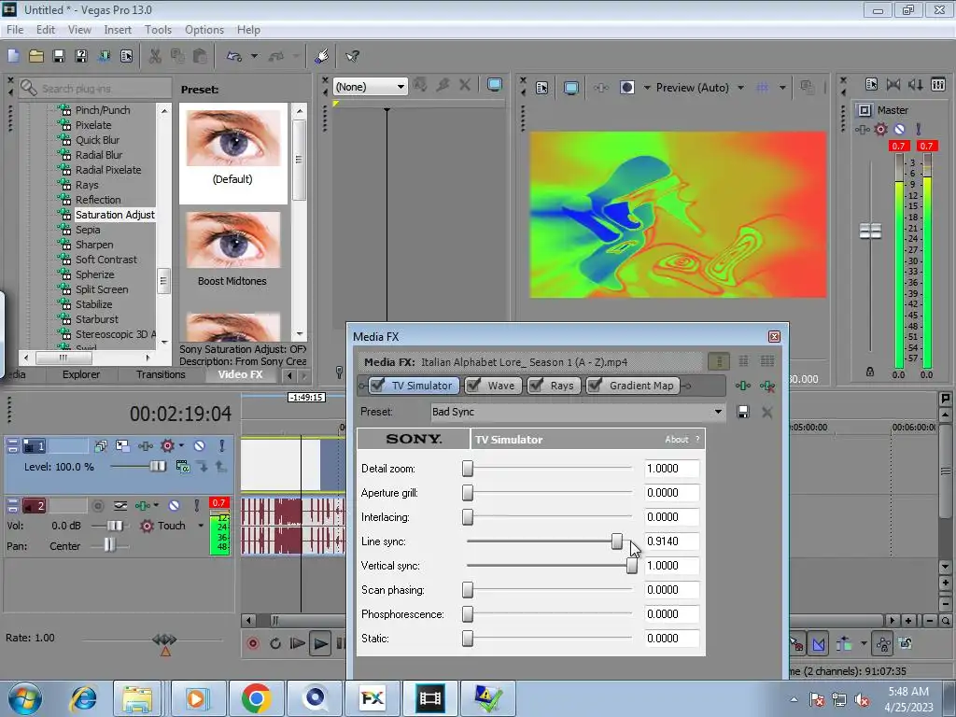This screenshot has height=717, width=956.
Task: Click the Static slider handle
Action: tap(468, 639)
